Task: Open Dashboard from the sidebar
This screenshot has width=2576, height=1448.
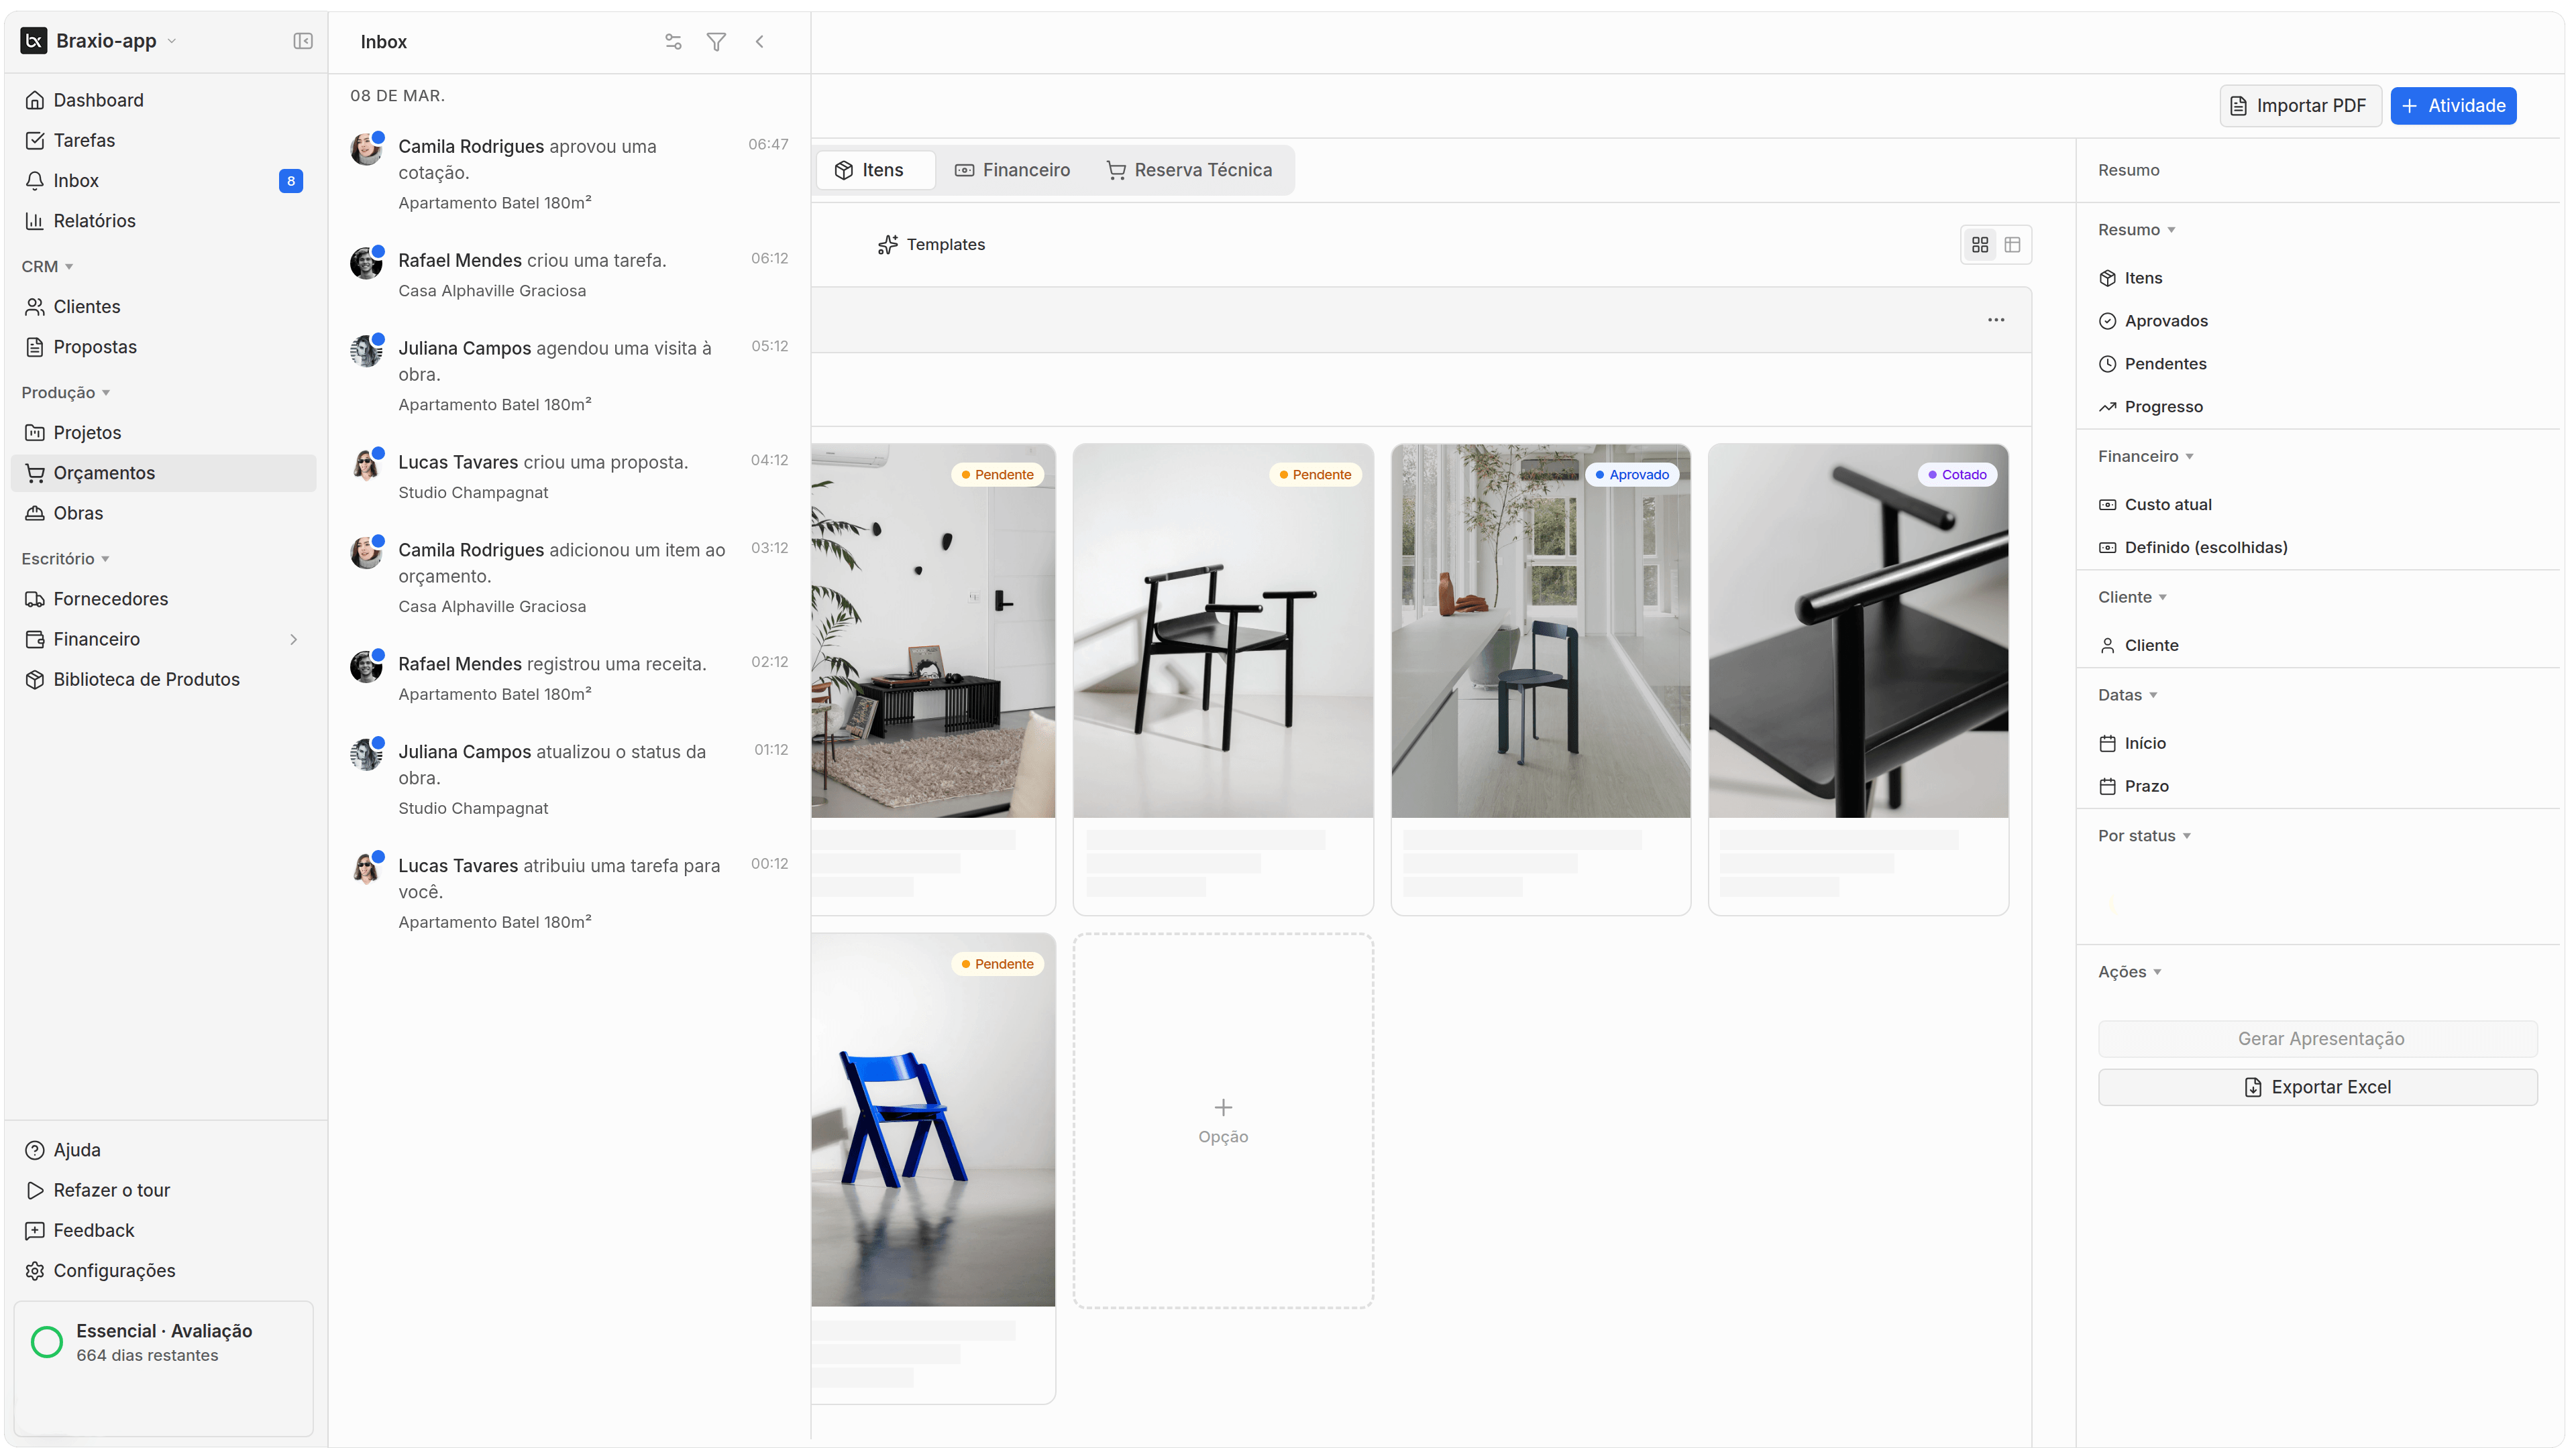Action: point(164,100)
